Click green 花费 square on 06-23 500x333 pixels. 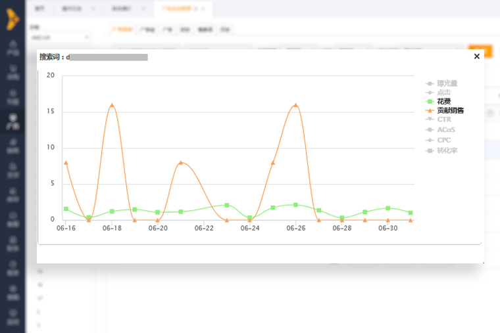pyautogui.click(x=227, y=206)
